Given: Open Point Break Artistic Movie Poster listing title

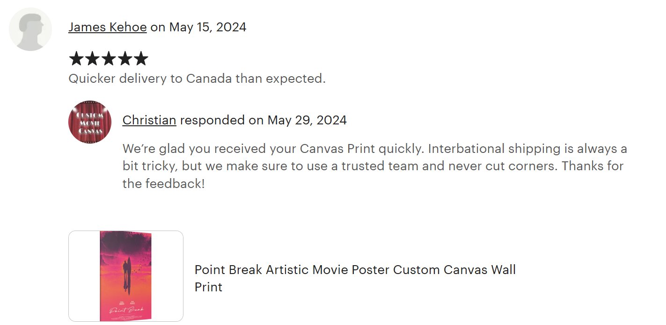Looking at the screenshot, I should [x=355, y=270].
